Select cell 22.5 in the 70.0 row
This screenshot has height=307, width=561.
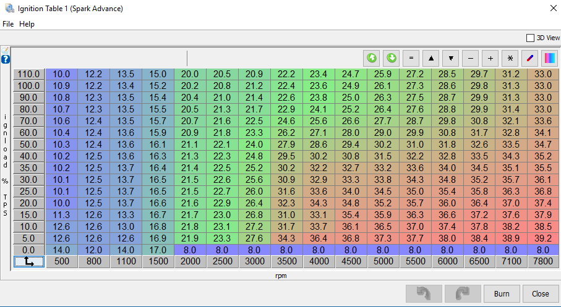tap(254, 121)
